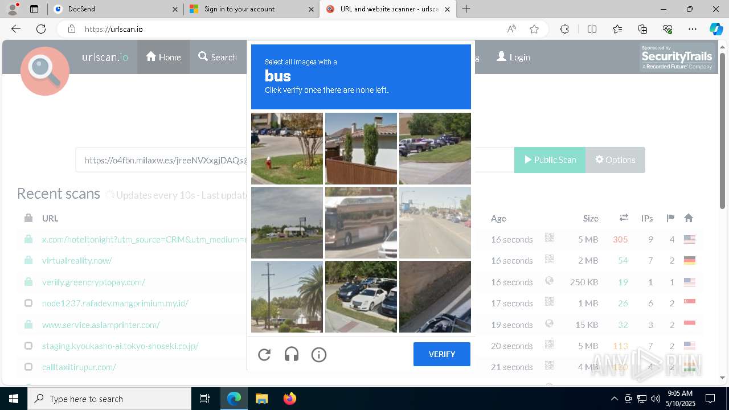Click the taskbar search box
Viewport: 729px width, 410px height.
pos(109,399)
